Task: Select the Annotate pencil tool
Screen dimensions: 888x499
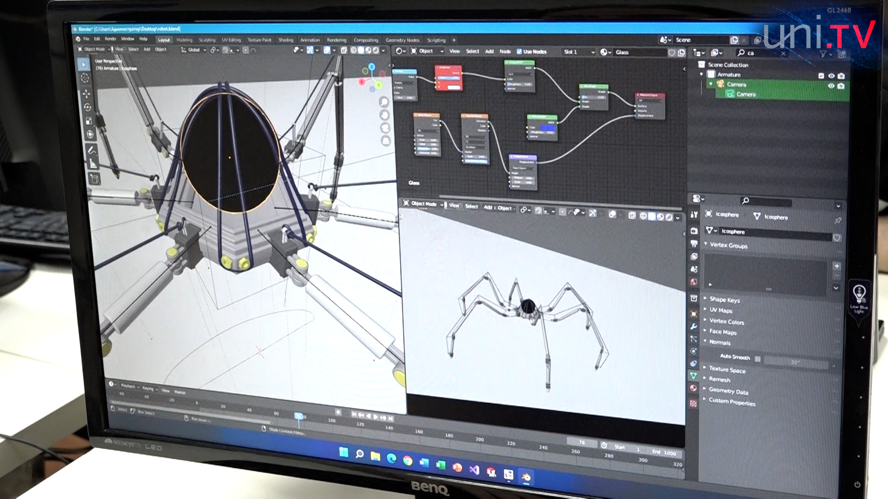Action: coord(91,150)
